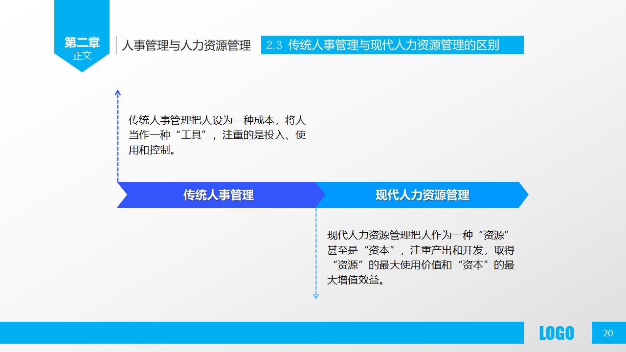Image resolution: width=626 pixels, height=352 pixels.
Task: Click the paragraph starting 传统人事管理把人设为一种成本
Action: tap(217, 135)
